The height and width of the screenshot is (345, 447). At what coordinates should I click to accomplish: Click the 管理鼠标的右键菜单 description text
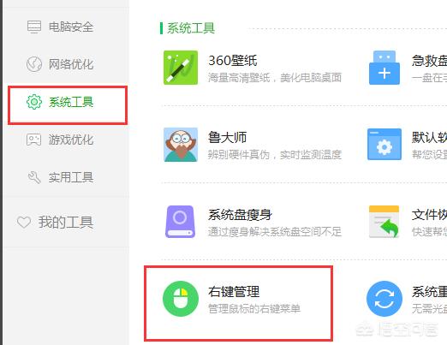point(254,309)
